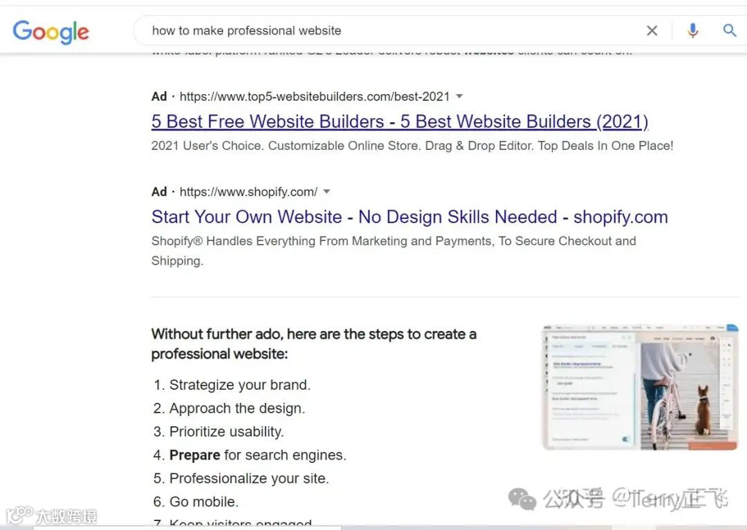Image resolution: width=747 pixels, height=530 pixels.
Task: Click the top5-websitebuilders.com ad URL
Action: [315, 97]
